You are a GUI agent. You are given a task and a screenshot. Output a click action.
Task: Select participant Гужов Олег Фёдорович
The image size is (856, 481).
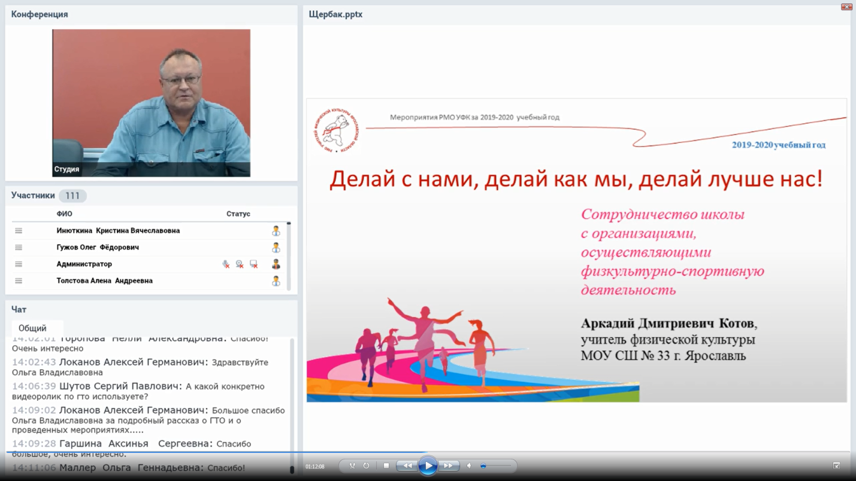point(98,248)
